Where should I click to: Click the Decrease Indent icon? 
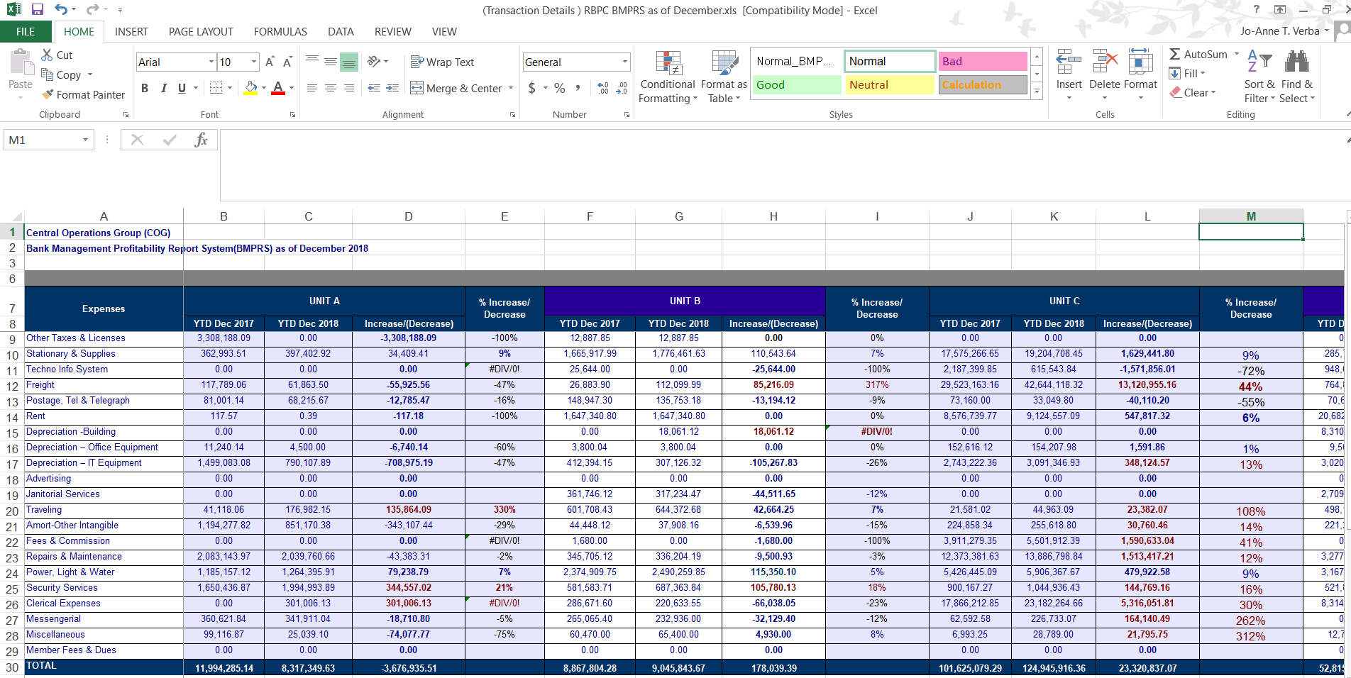click(x=374, y=88)
